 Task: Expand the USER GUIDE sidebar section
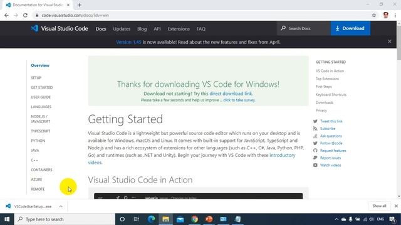coord(41,97)
